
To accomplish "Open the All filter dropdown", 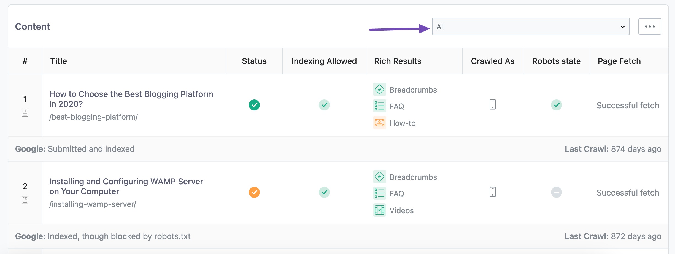I will [531, 27].
